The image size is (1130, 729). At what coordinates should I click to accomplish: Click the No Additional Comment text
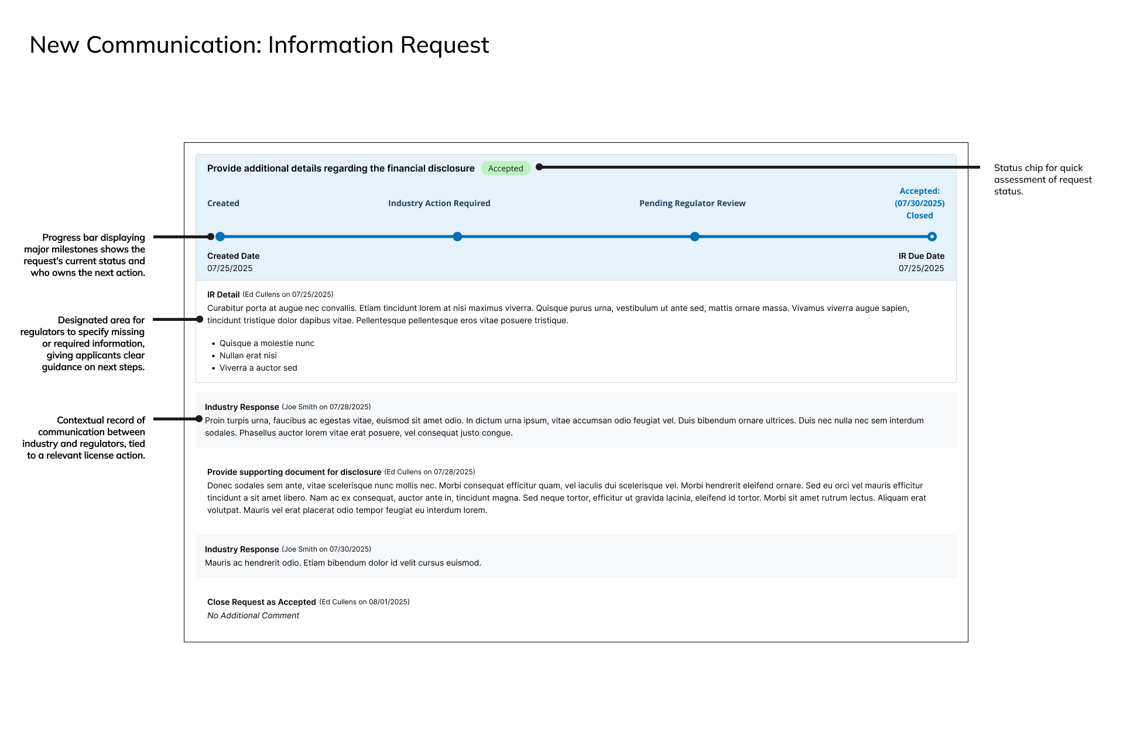253,616
